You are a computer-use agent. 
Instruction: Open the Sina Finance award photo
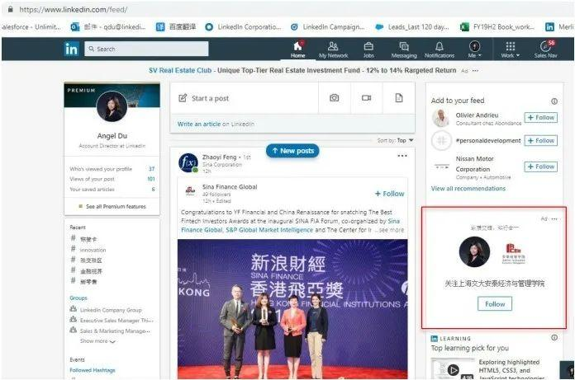(292, 308)
